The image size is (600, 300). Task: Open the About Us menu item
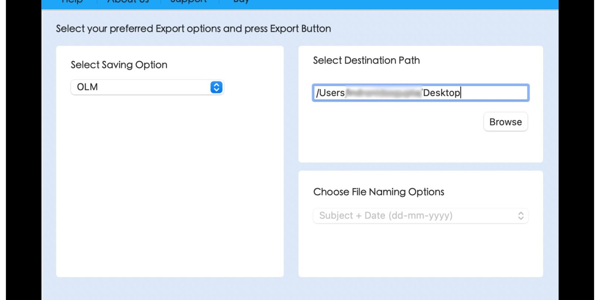(x=128, y=1)
